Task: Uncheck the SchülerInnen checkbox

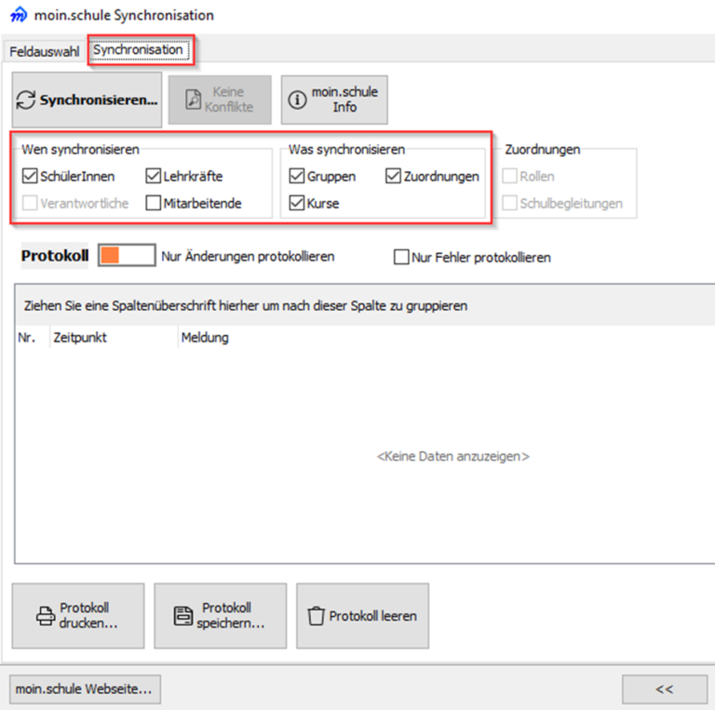Action: click(x=30, y=176)
